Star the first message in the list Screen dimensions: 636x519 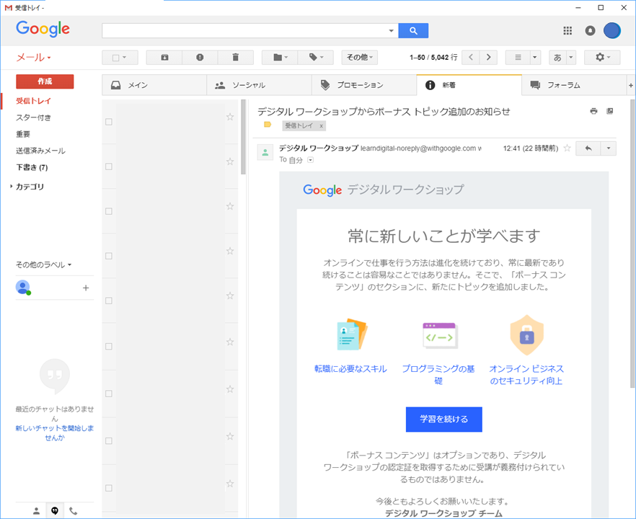click(230, 117)
